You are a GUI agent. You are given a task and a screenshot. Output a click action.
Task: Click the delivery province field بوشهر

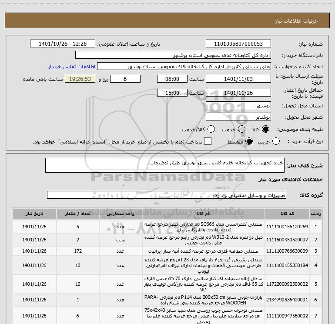[x=238, y=106]
